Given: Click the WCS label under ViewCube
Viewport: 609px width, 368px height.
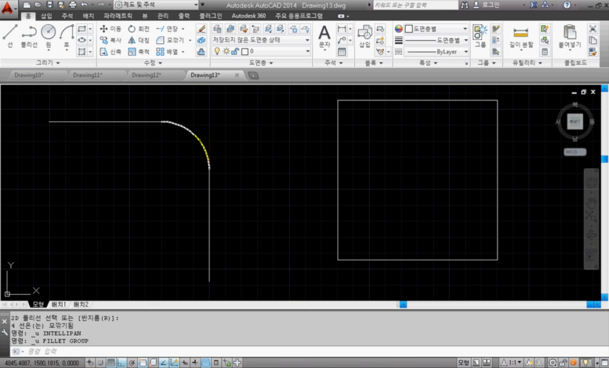Looking at the screenshot, I should pos(575,152).
